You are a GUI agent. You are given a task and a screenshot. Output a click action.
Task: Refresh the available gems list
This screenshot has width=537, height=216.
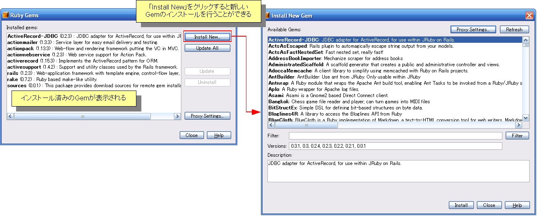click(x=514, y=30)
